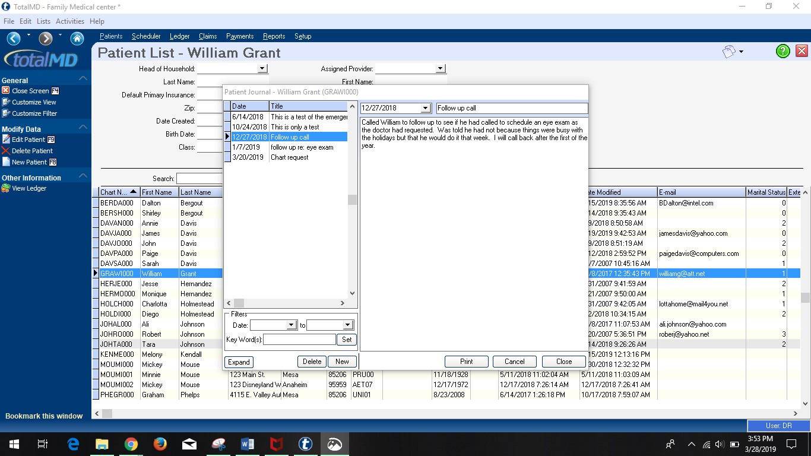Select journal entry 6/14/2018
Image resolution: width=811 pixels, height=456 pixels.
286,117
